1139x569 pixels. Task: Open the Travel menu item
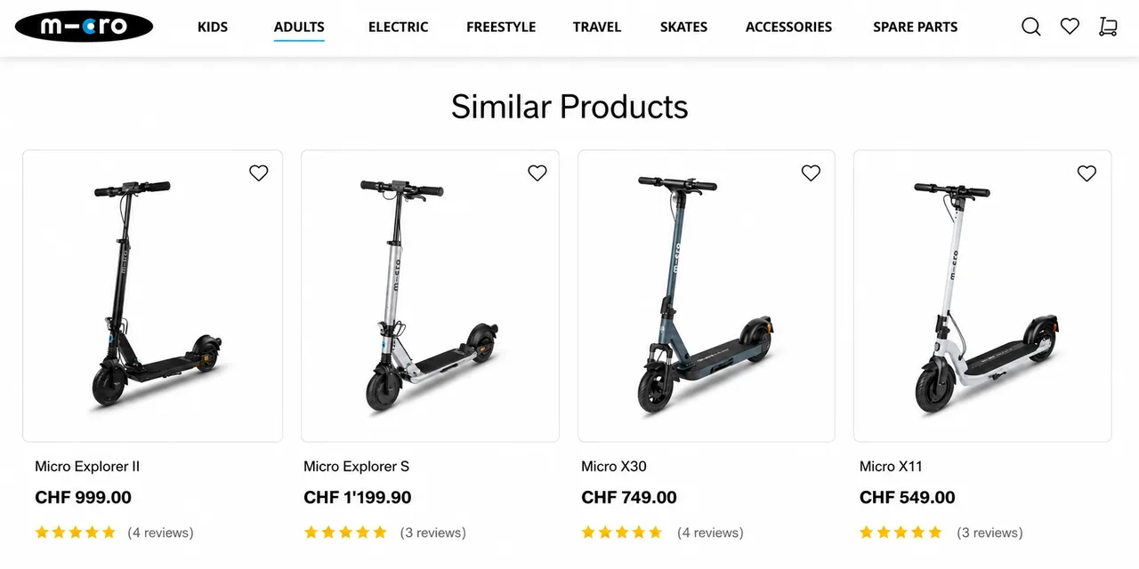click(x=597, y=27)
